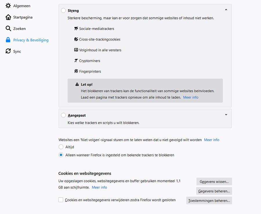Choose Altijd for the Niet volgen signal

[x=61, y=147]
